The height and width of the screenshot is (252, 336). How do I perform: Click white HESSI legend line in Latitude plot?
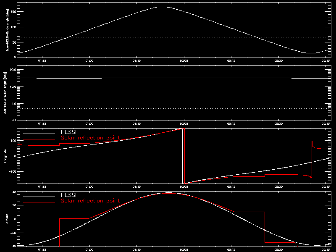point(39,197)
